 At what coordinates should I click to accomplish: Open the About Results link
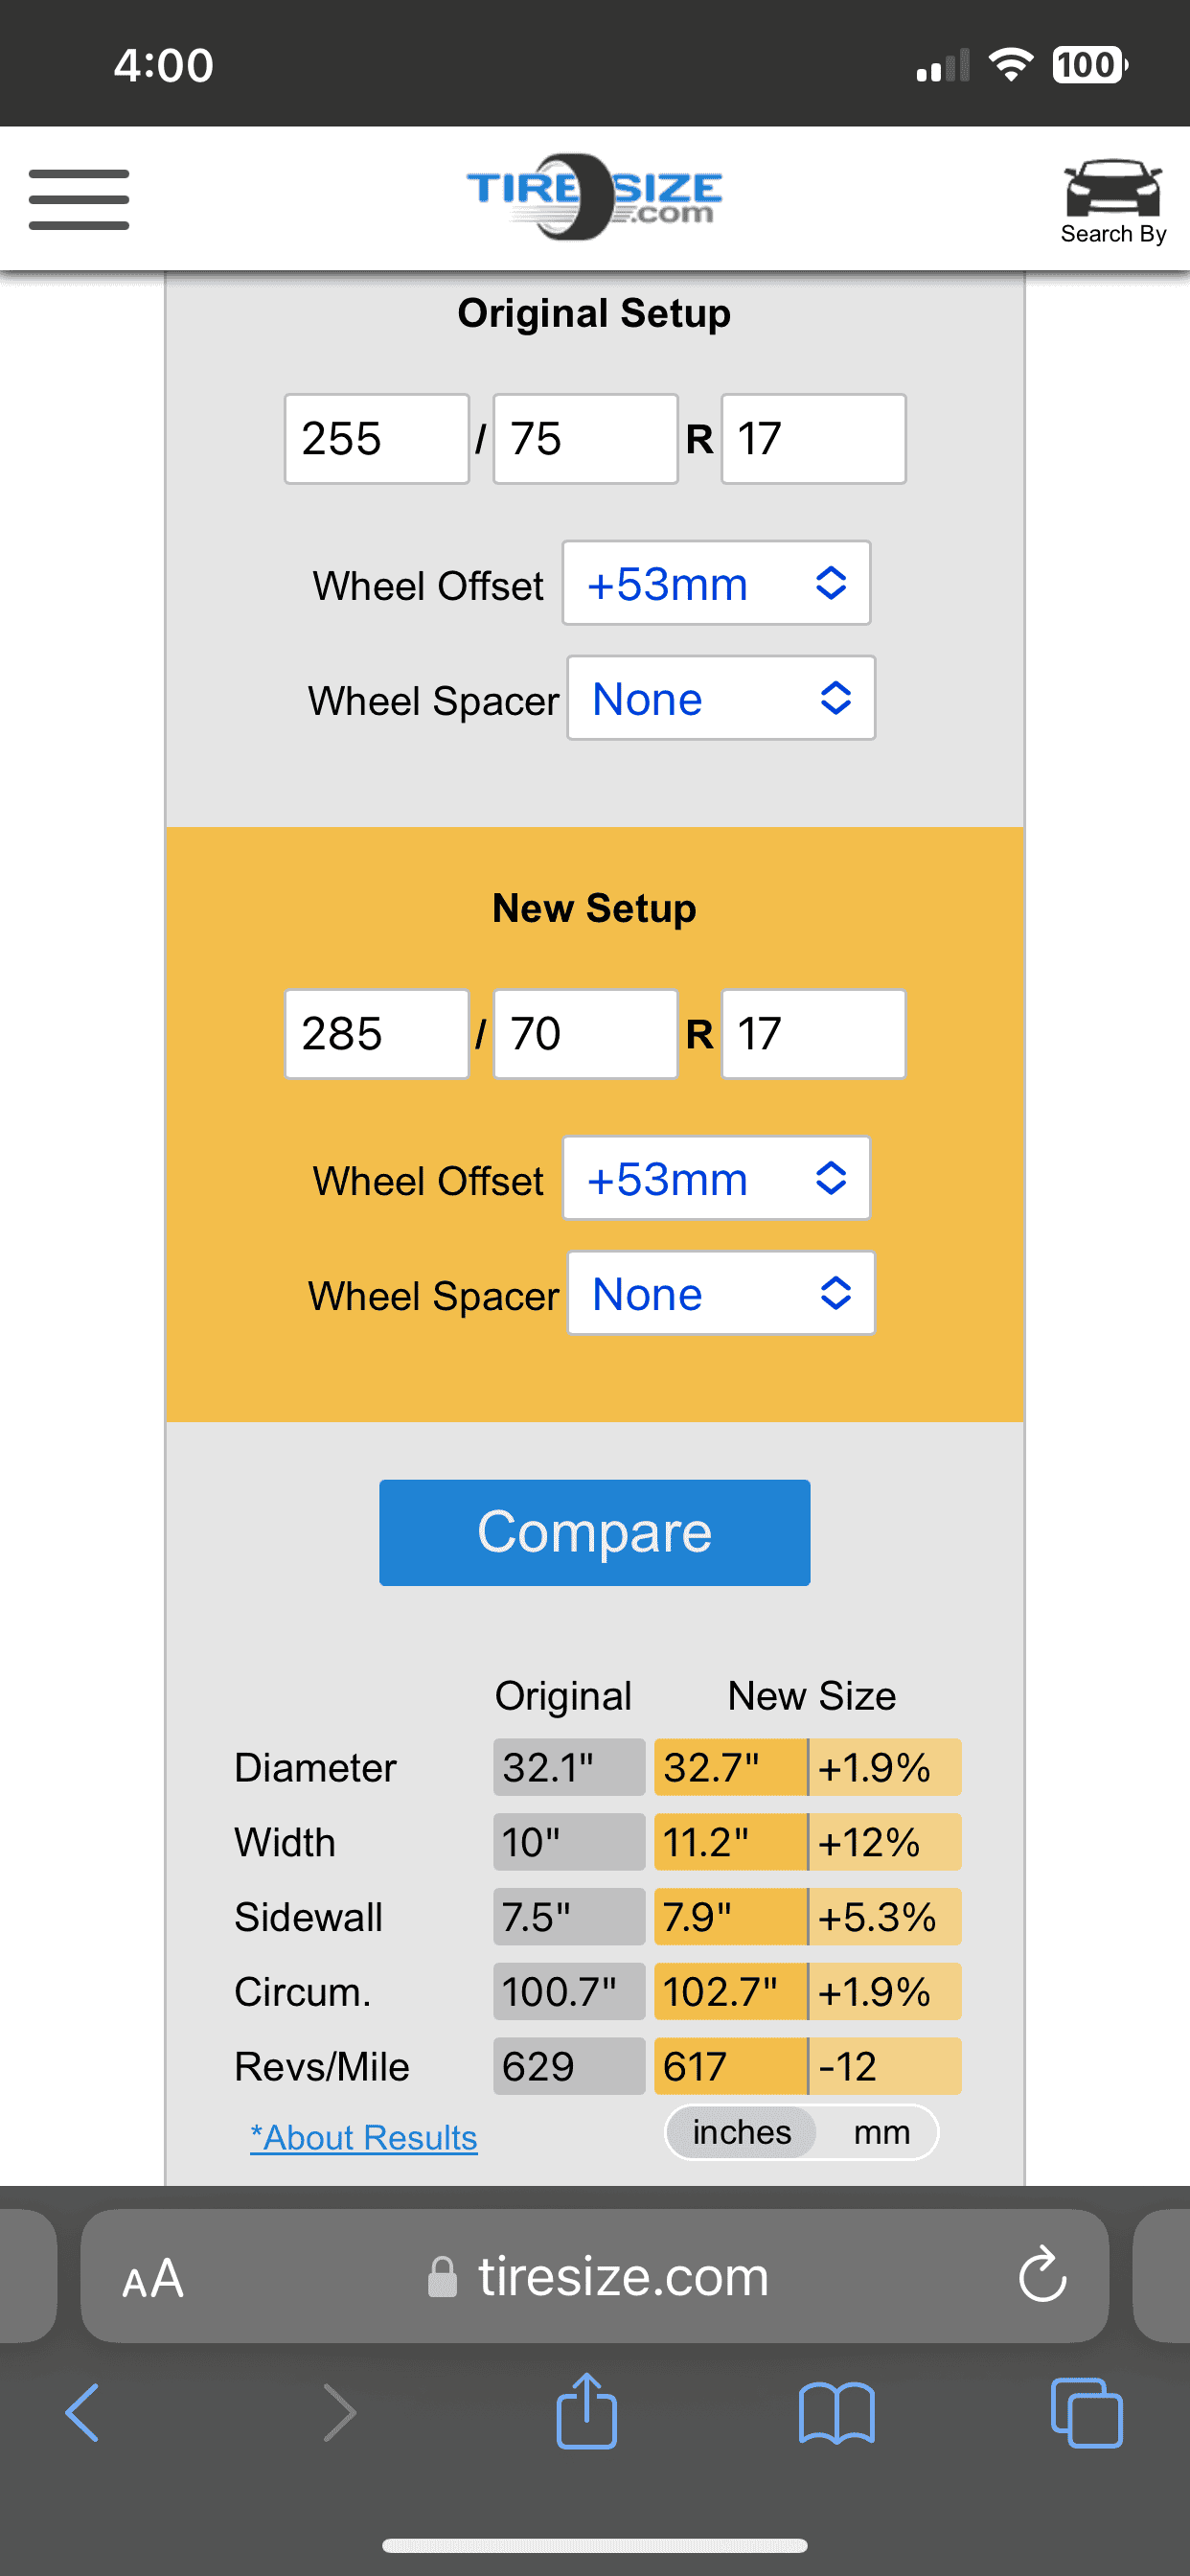[x=364, y=2137]
